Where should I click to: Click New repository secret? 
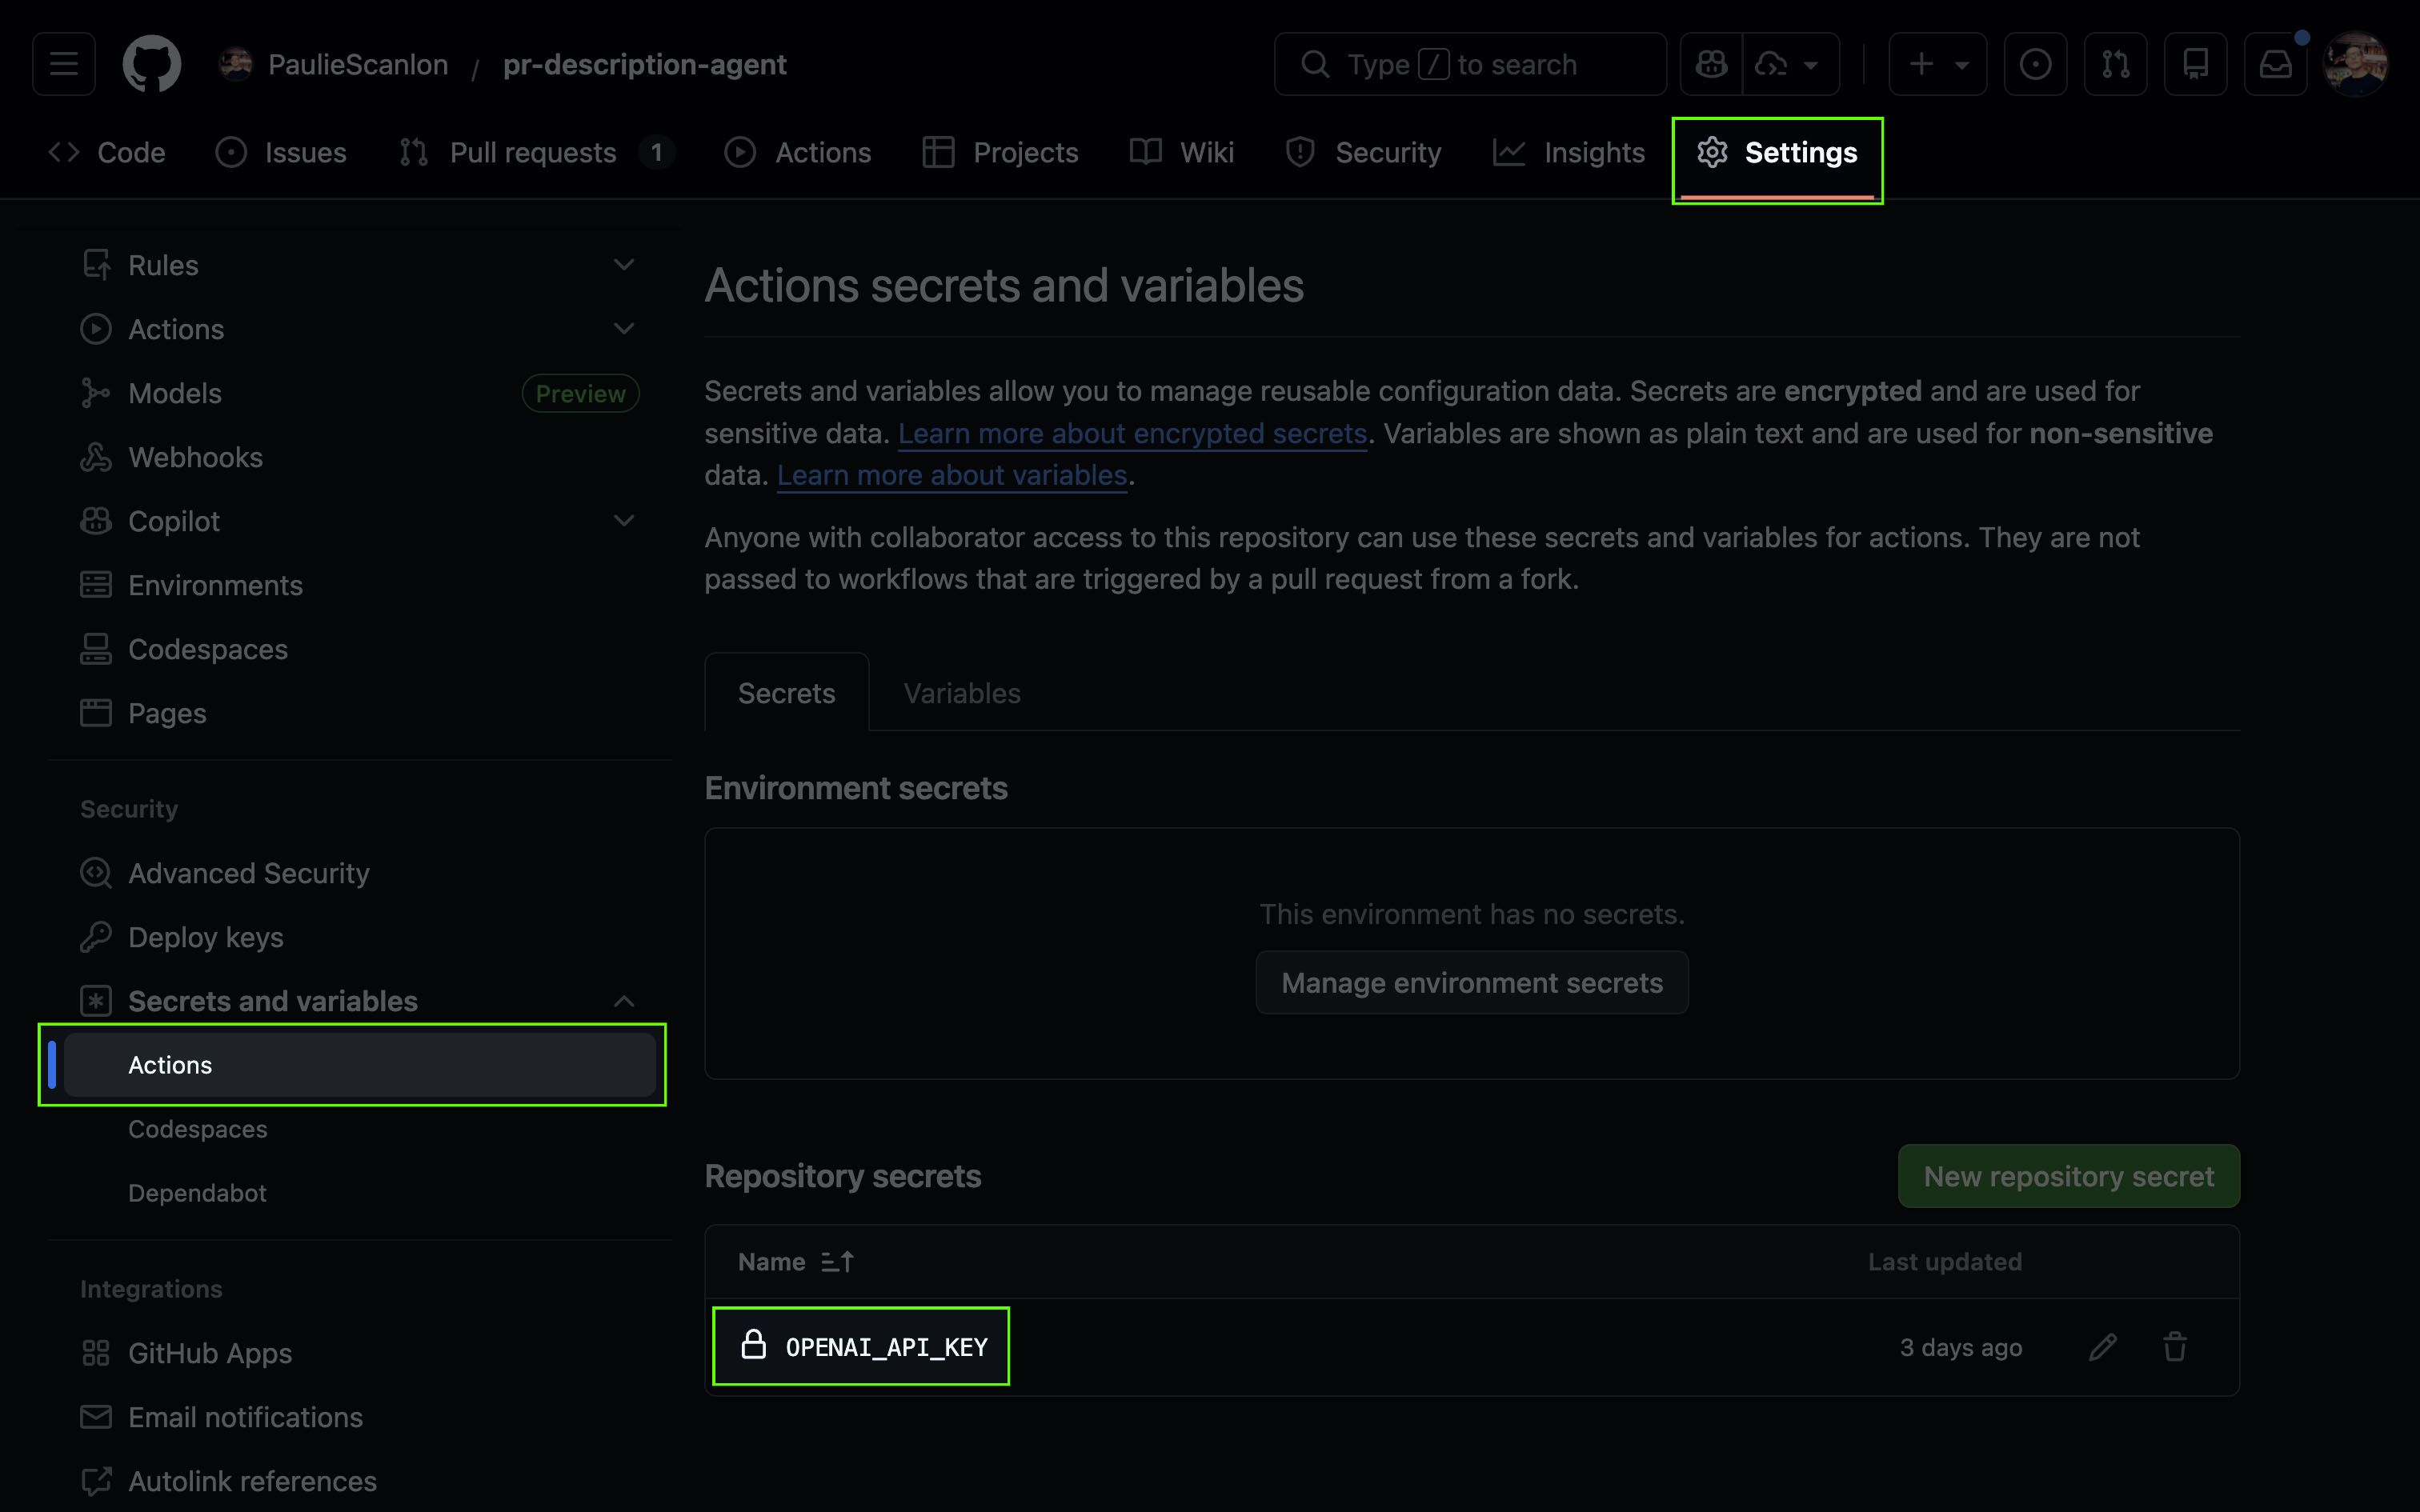coord(2067,1176)
